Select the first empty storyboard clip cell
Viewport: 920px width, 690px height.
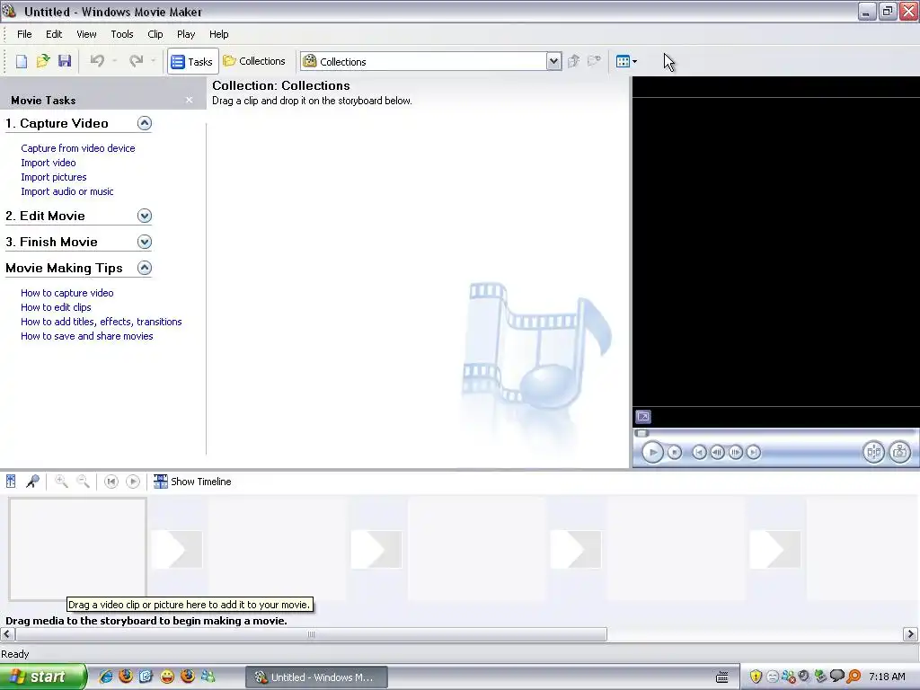77,549
